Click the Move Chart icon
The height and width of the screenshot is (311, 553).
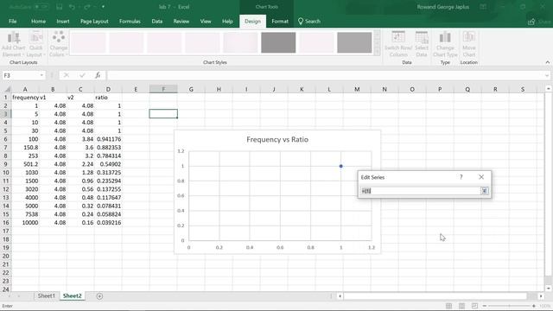468,44
